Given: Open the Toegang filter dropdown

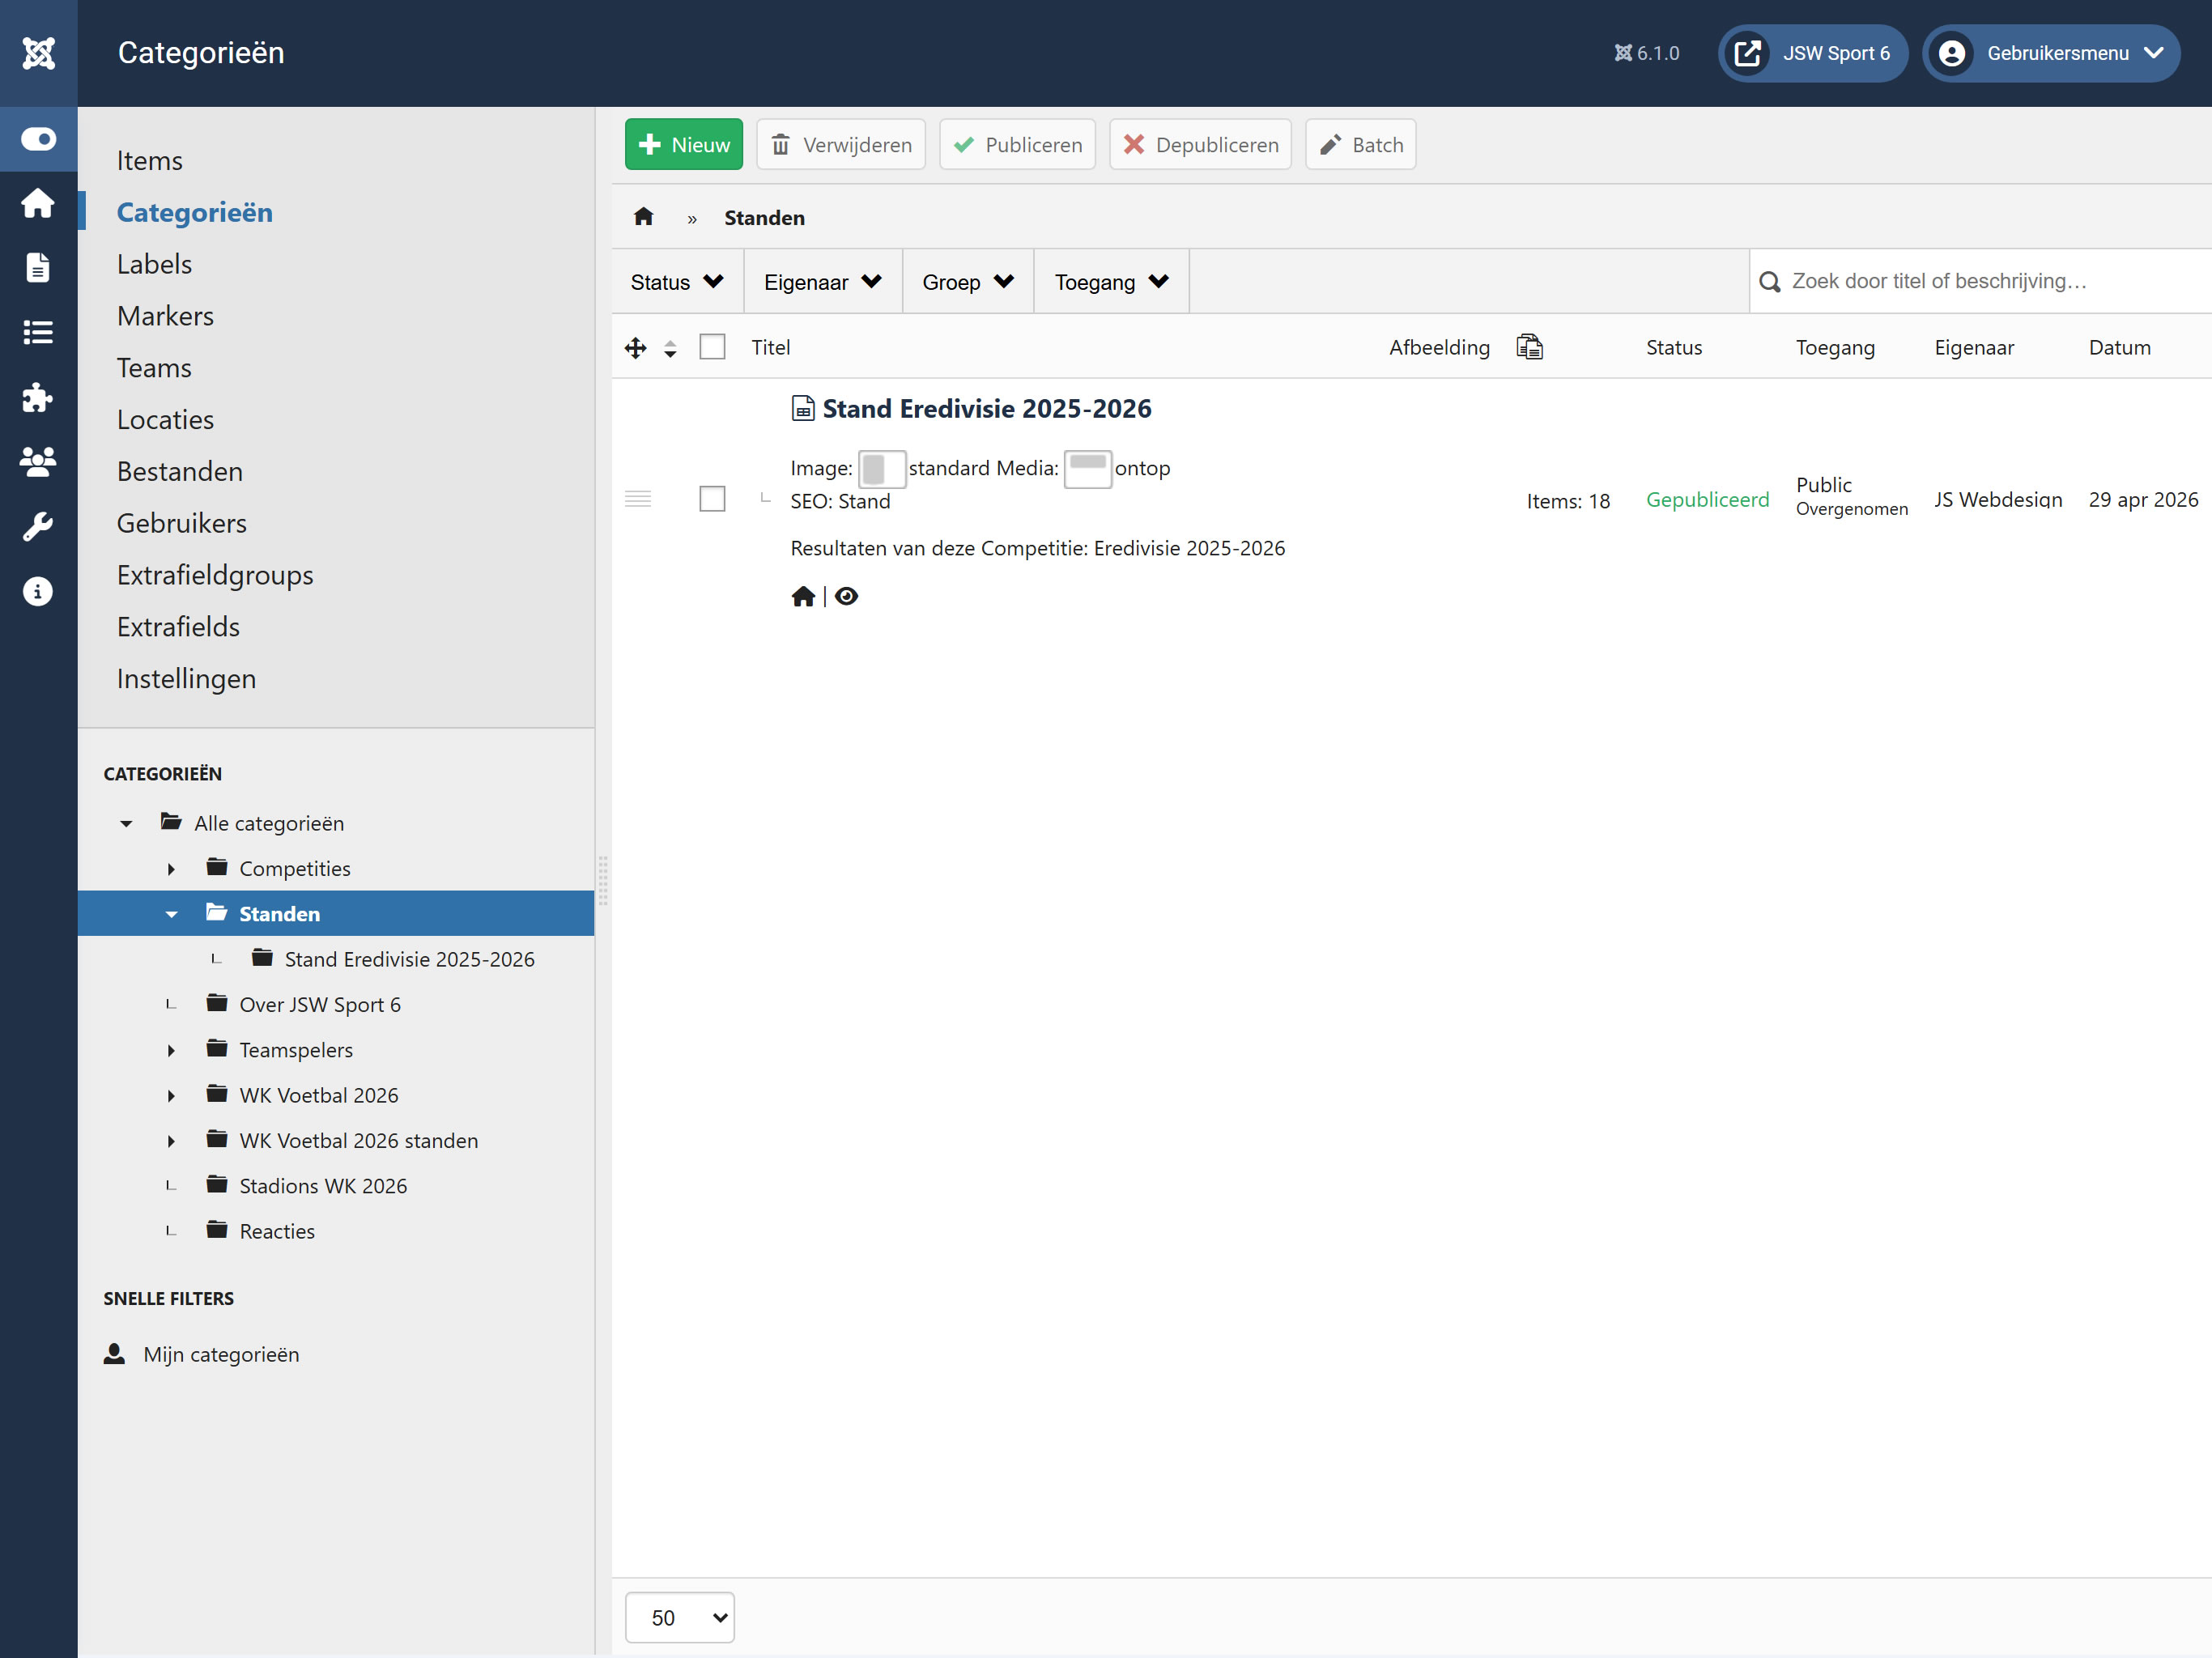Looking at the screenshot, I should coord(1111,282).
